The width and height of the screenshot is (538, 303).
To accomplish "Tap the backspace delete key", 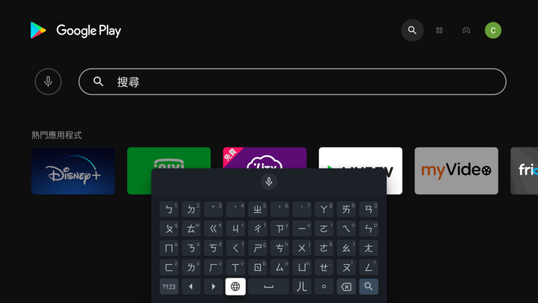I will click(346, 287).
